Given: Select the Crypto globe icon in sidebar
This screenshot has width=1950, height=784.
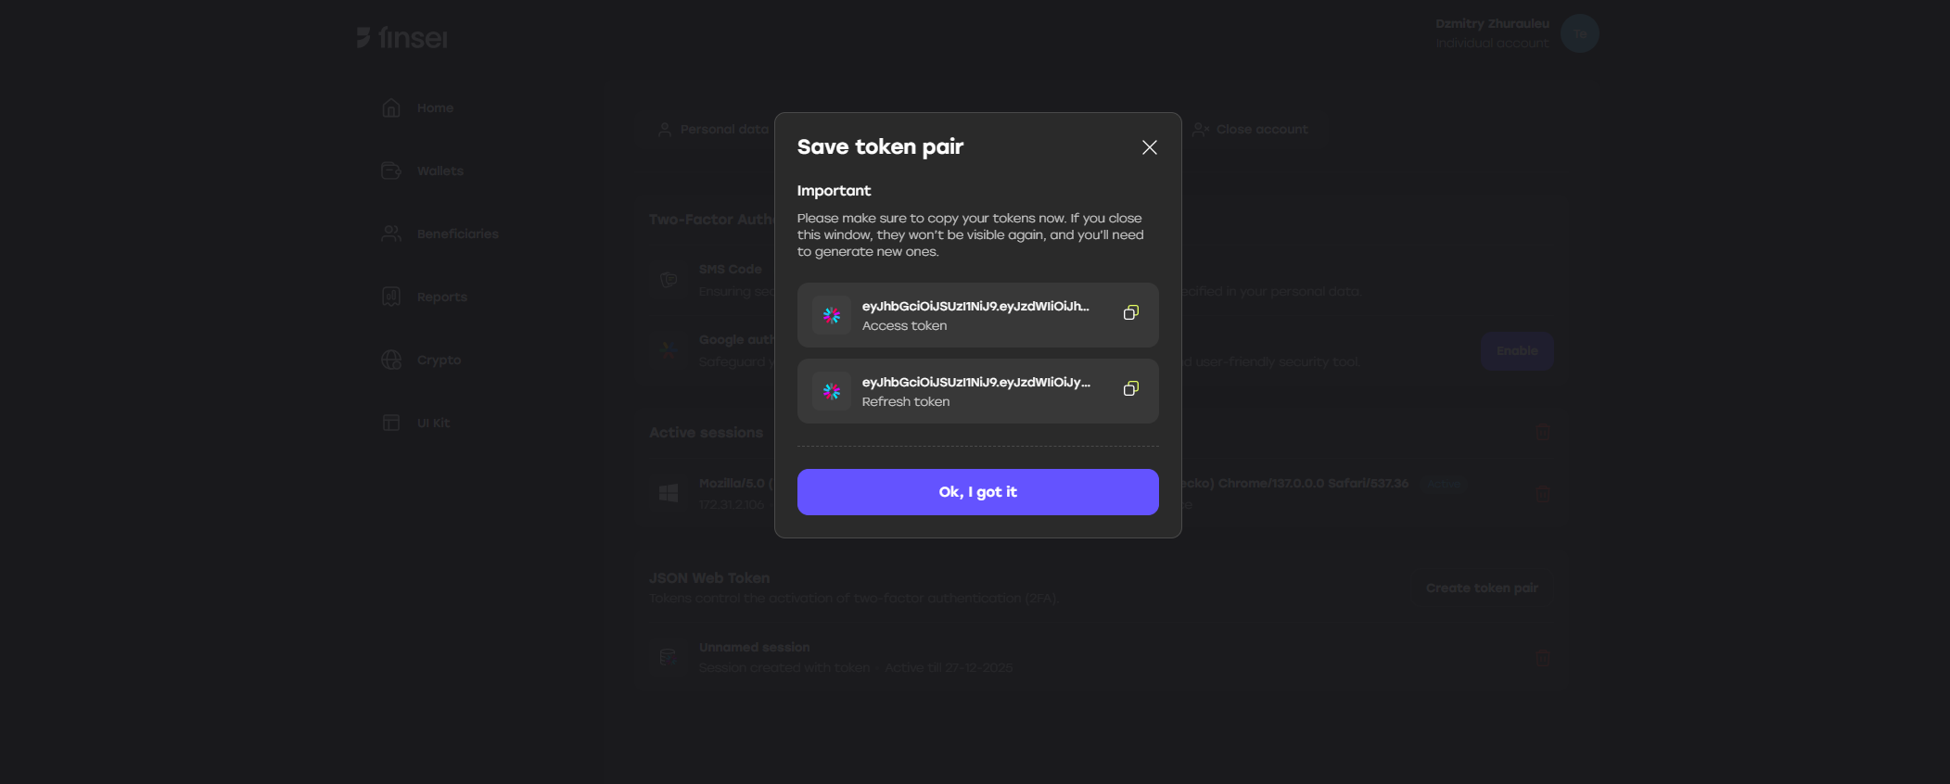Looking at the screenshot, I should tap(390, 360).
